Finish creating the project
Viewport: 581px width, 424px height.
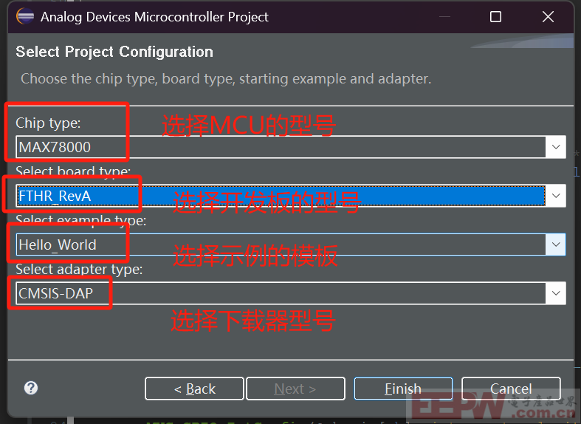(x=403, y=389)
